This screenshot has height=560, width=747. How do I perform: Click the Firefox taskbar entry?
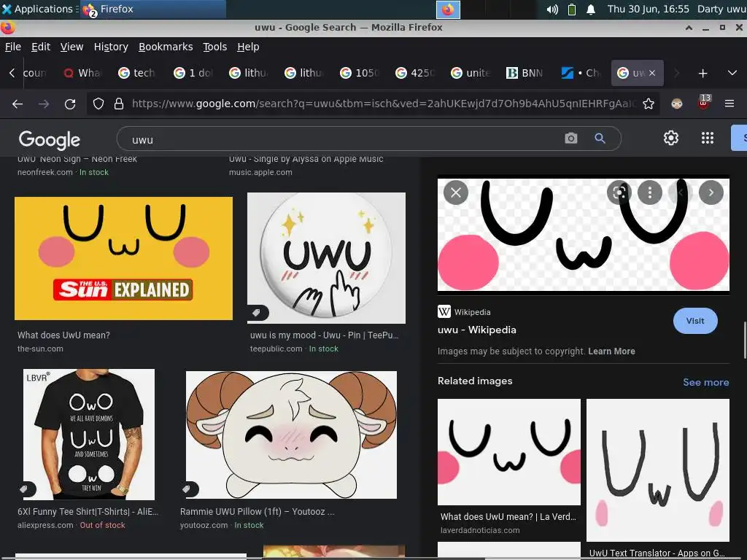click(152, 9)
